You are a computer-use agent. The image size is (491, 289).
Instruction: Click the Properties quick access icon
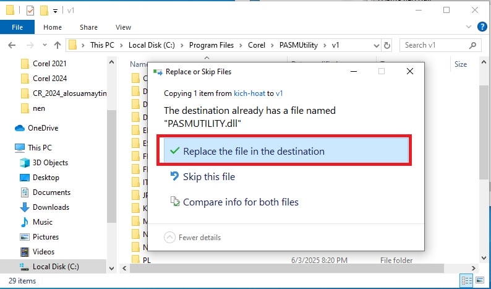click(30, 11)
